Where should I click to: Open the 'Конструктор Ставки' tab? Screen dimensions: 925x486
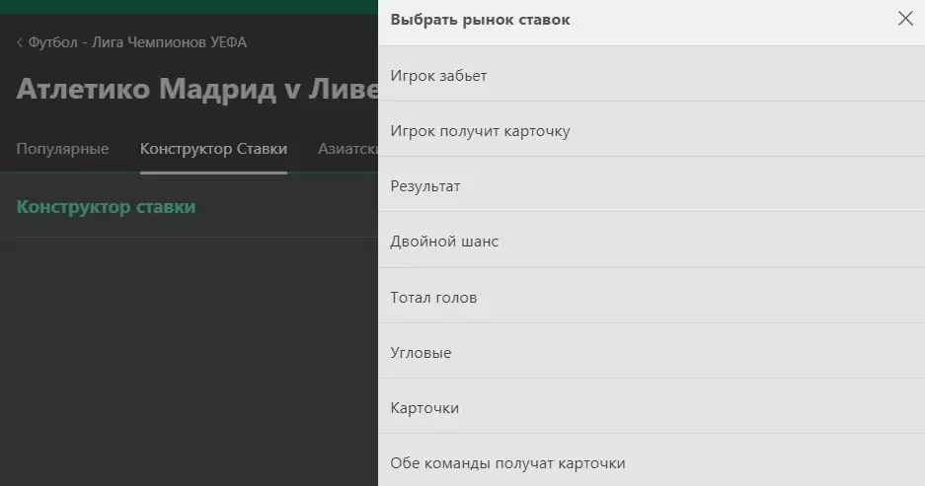pyautogui.click(x=213, y=149)
